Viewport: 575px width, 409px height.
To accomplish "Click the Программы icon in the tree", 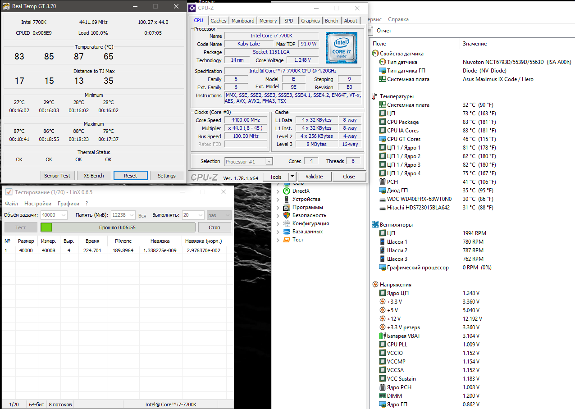I will pyautogui.click(x=286, y=207).
